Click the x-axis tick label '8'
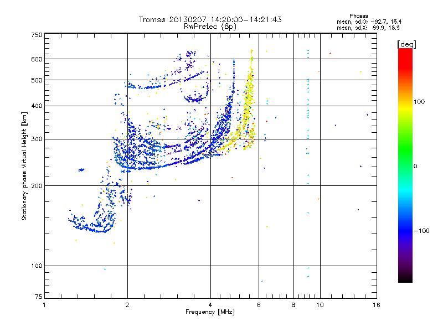 coord(293,305)
